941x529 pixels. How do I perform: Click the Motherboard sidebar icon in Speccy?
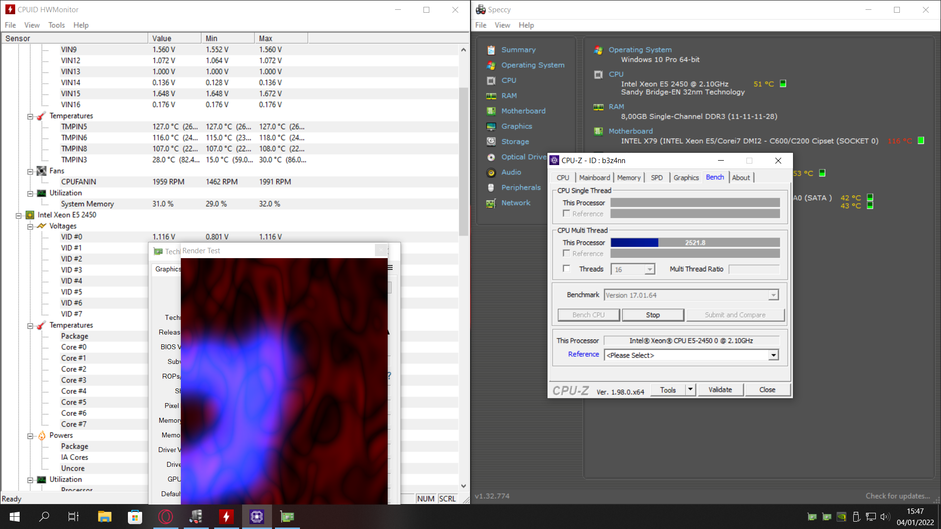tap(491, 111)
